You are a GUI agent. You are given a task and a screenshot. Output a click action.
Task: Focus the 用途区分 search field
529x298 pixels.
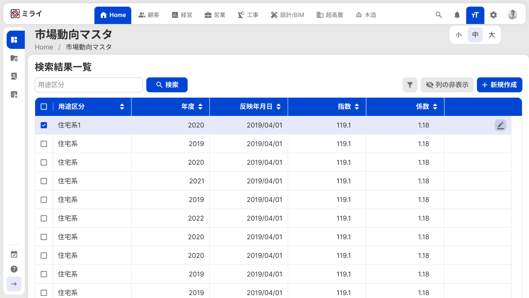pyautogui.click(x=89, y=85)
